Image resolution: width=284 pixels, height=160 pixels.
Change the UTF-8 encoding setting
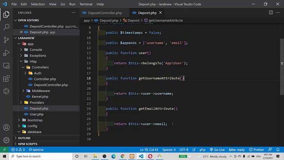point(184,150)
